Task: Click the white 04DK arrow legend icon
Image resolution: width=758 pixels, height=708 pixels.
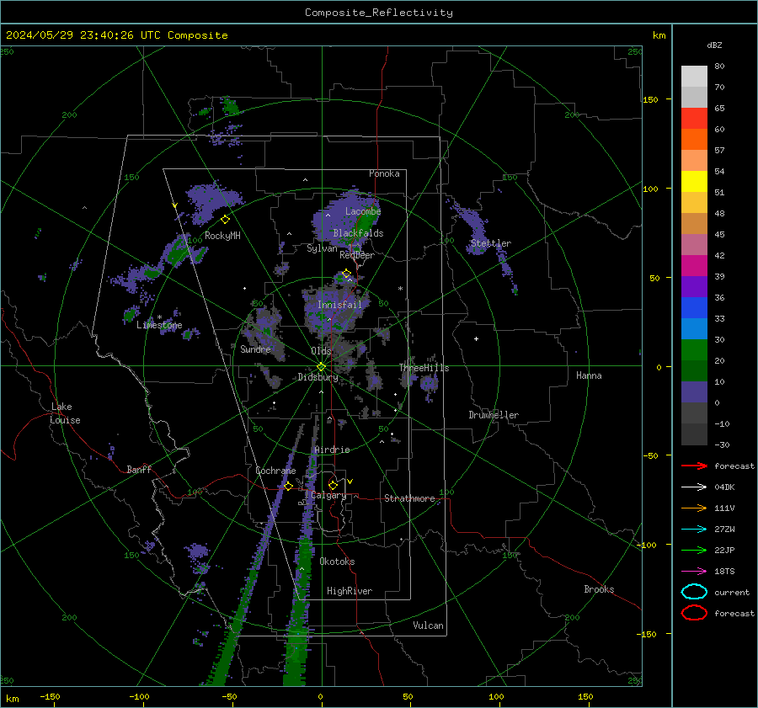Action: [694, 487]
